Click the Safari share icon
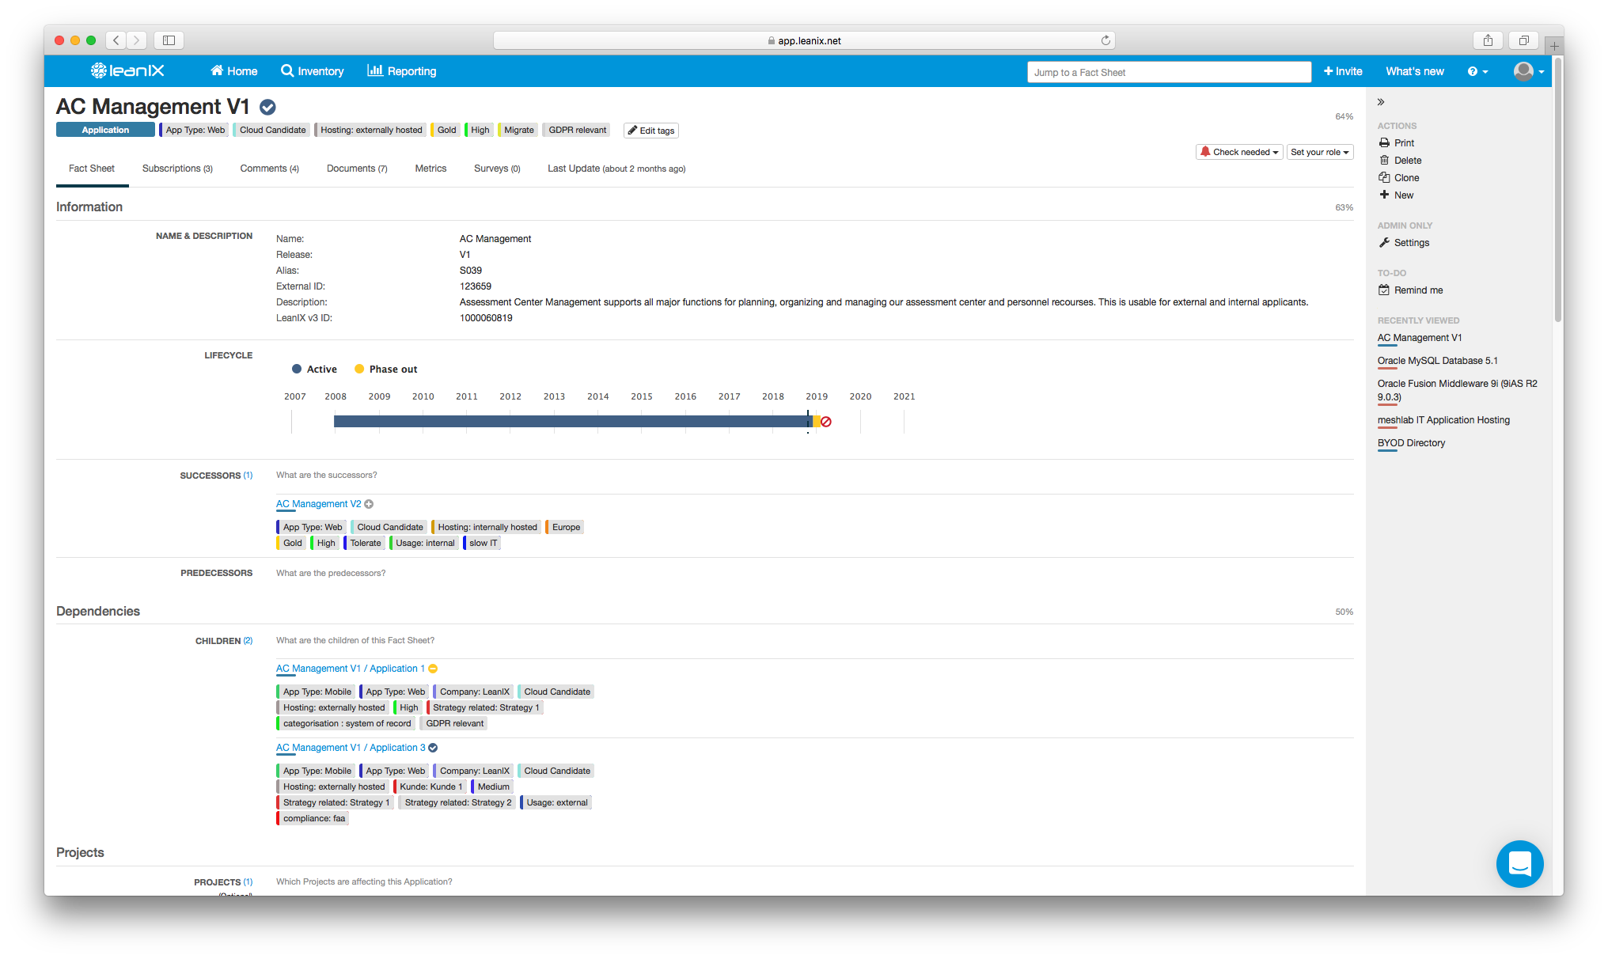Image resolution: width=1608 pixels, height=959 pixels. click(x=1488, y=40)
